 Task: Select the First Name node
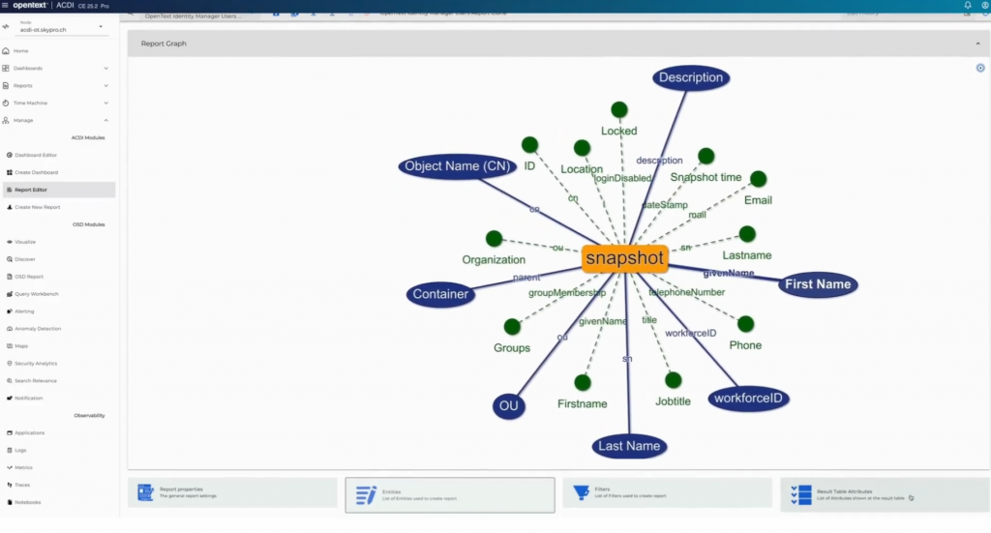(818, 284)
